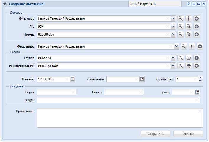Viewport: 209px width, 142px height.
Task: Click the Количество field containing 1
Action: [187, 79]
